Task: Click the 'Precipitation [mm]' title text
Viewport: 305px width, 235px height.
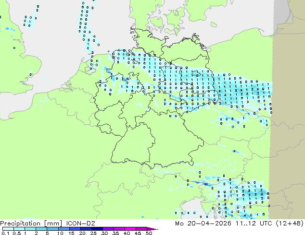Action: pos(31,223)
